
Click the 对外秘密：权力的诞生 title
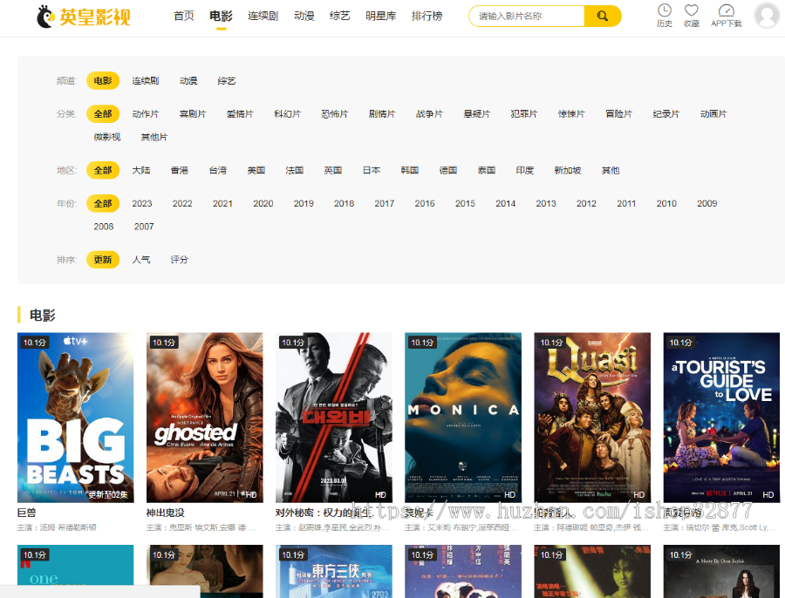324,513
